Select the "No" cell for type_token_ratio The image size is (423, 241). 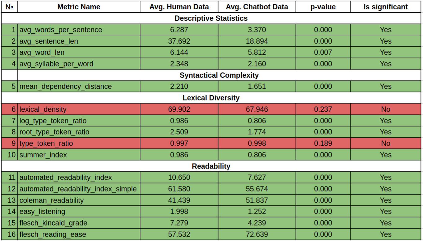click(386, 143)
